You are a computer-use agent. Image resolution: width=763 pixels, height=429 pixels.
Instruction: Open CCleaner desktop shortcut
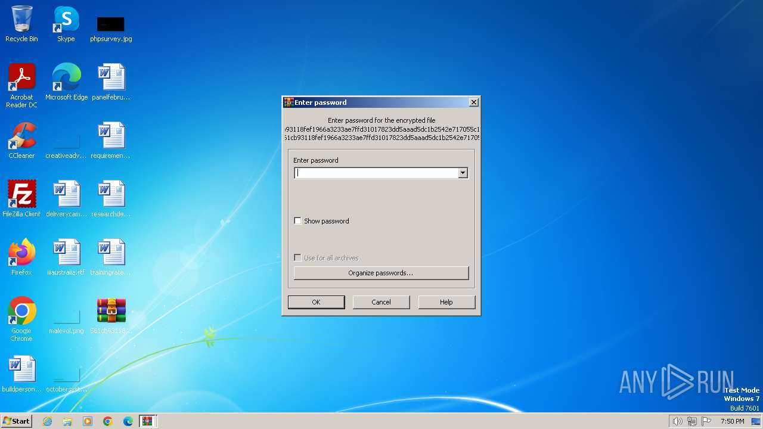[21, 141]
